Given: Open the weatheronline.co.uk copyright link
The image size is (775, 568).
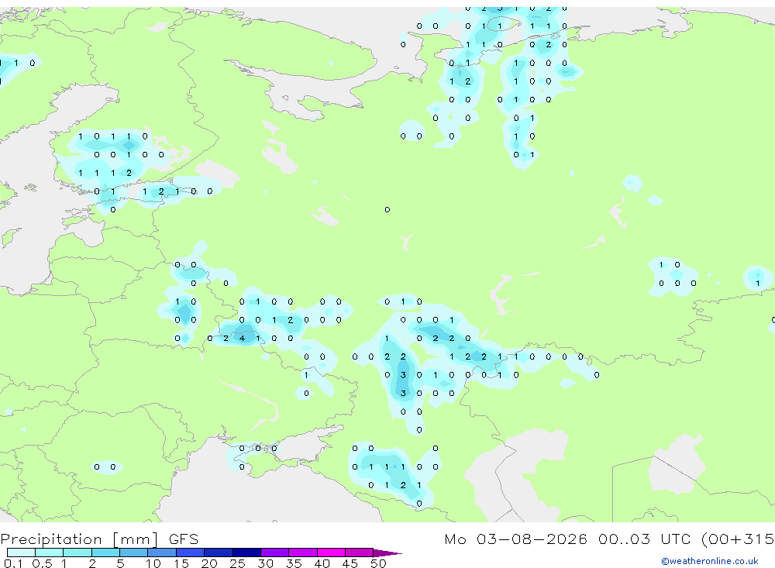Looking at the screenshot, I should 710,561.
